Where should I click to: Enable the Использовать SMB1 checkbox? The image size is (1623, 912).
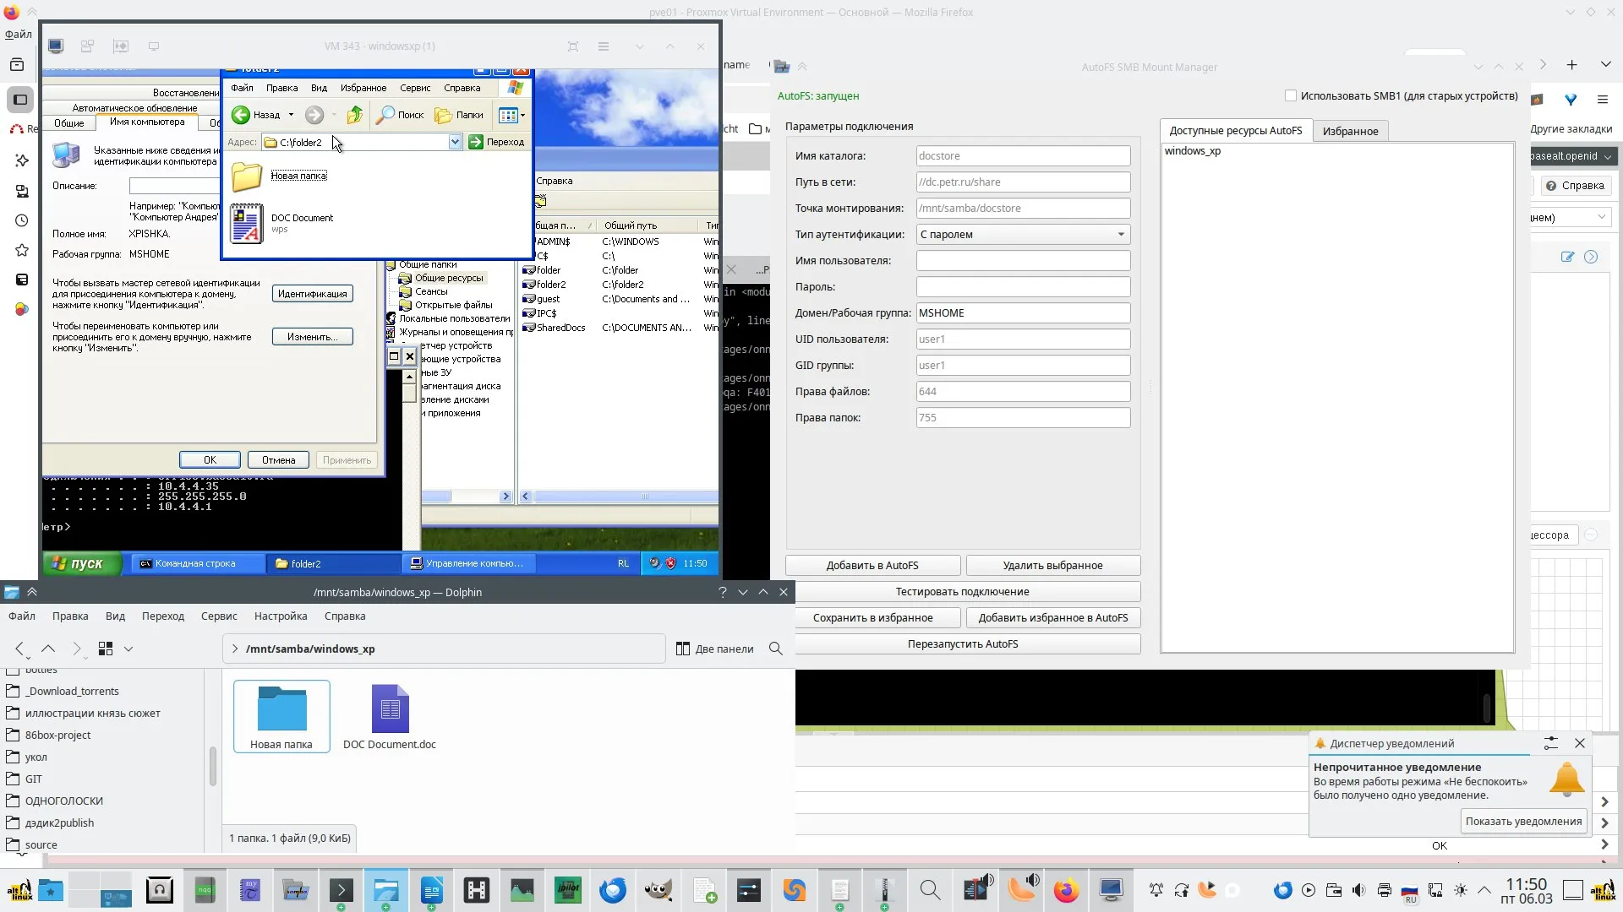coord(1291,95)
